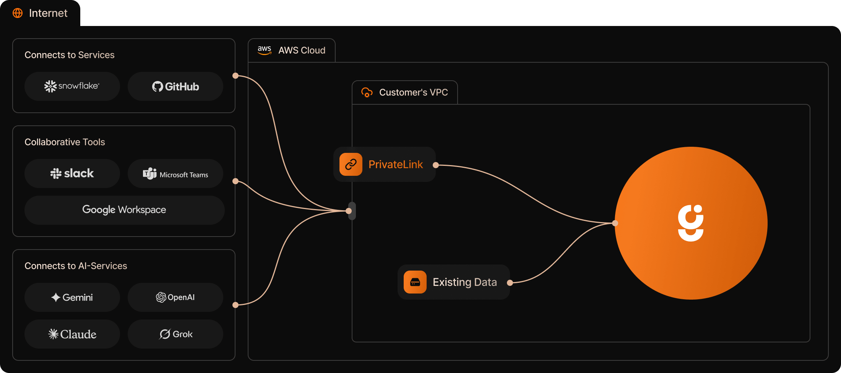Click the Google Workspace button

click(125, 210)
